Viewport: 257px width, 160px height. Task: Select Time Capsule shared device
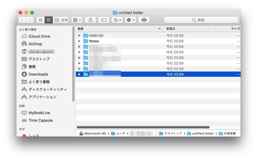point(37,120)
